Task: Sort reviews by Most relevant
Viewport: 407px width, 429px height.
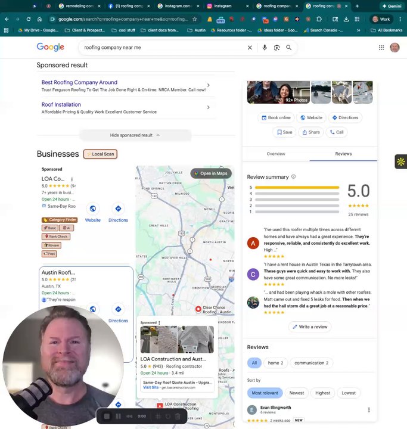Action: click(265, 393)
